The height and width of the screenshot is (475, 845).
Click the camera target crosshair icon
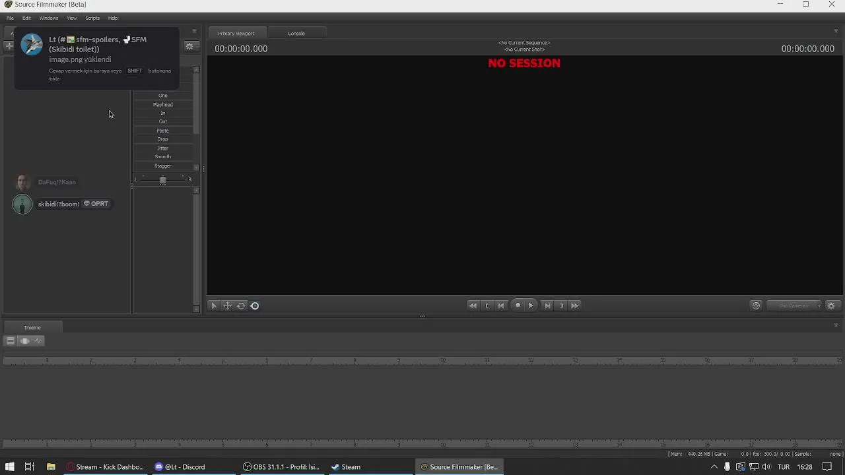pos(757,305)
